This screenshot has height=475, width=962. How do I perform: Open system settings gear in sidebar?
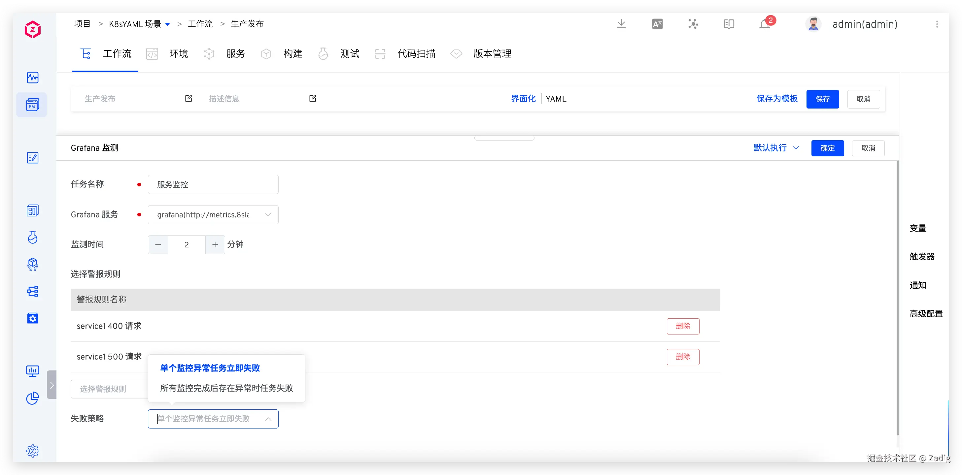click(32, 451)
